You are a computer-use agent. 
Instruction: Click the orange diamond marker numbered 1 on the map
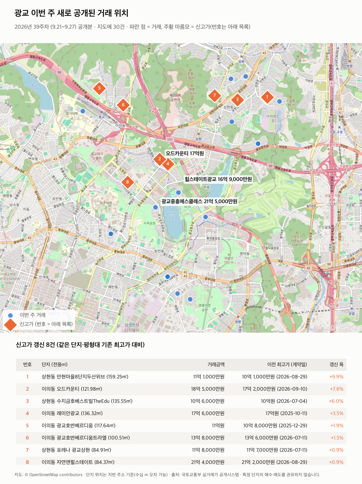(x=267, y=97)
